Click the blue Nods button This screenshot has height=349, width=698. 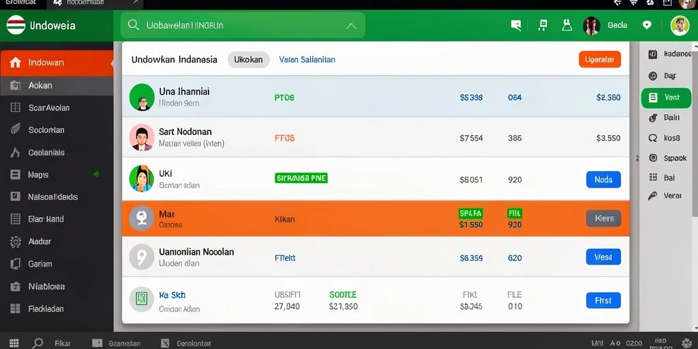tap(604, 179)
